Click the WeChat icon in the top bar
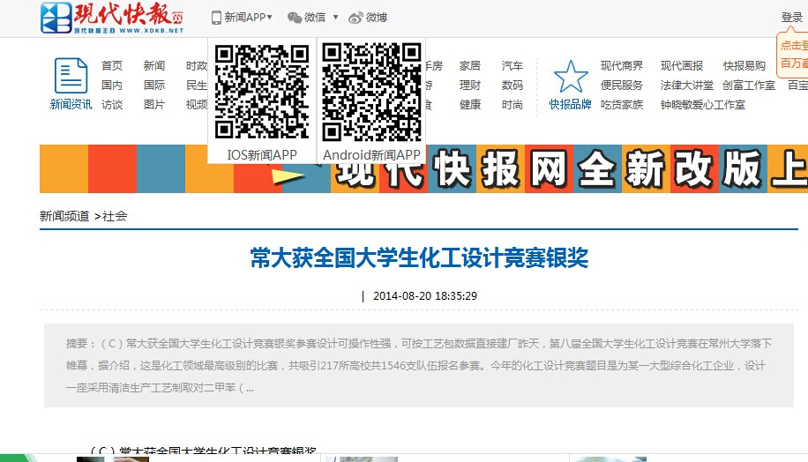This screenshot has width=808, height=462. pos(295,18)
